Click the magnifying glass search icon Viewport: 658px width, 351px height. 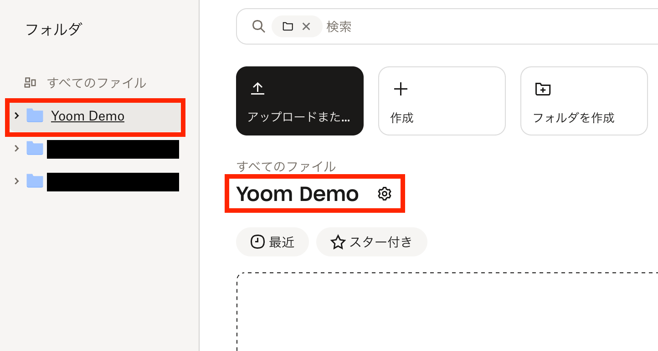(x=259, y=26)
